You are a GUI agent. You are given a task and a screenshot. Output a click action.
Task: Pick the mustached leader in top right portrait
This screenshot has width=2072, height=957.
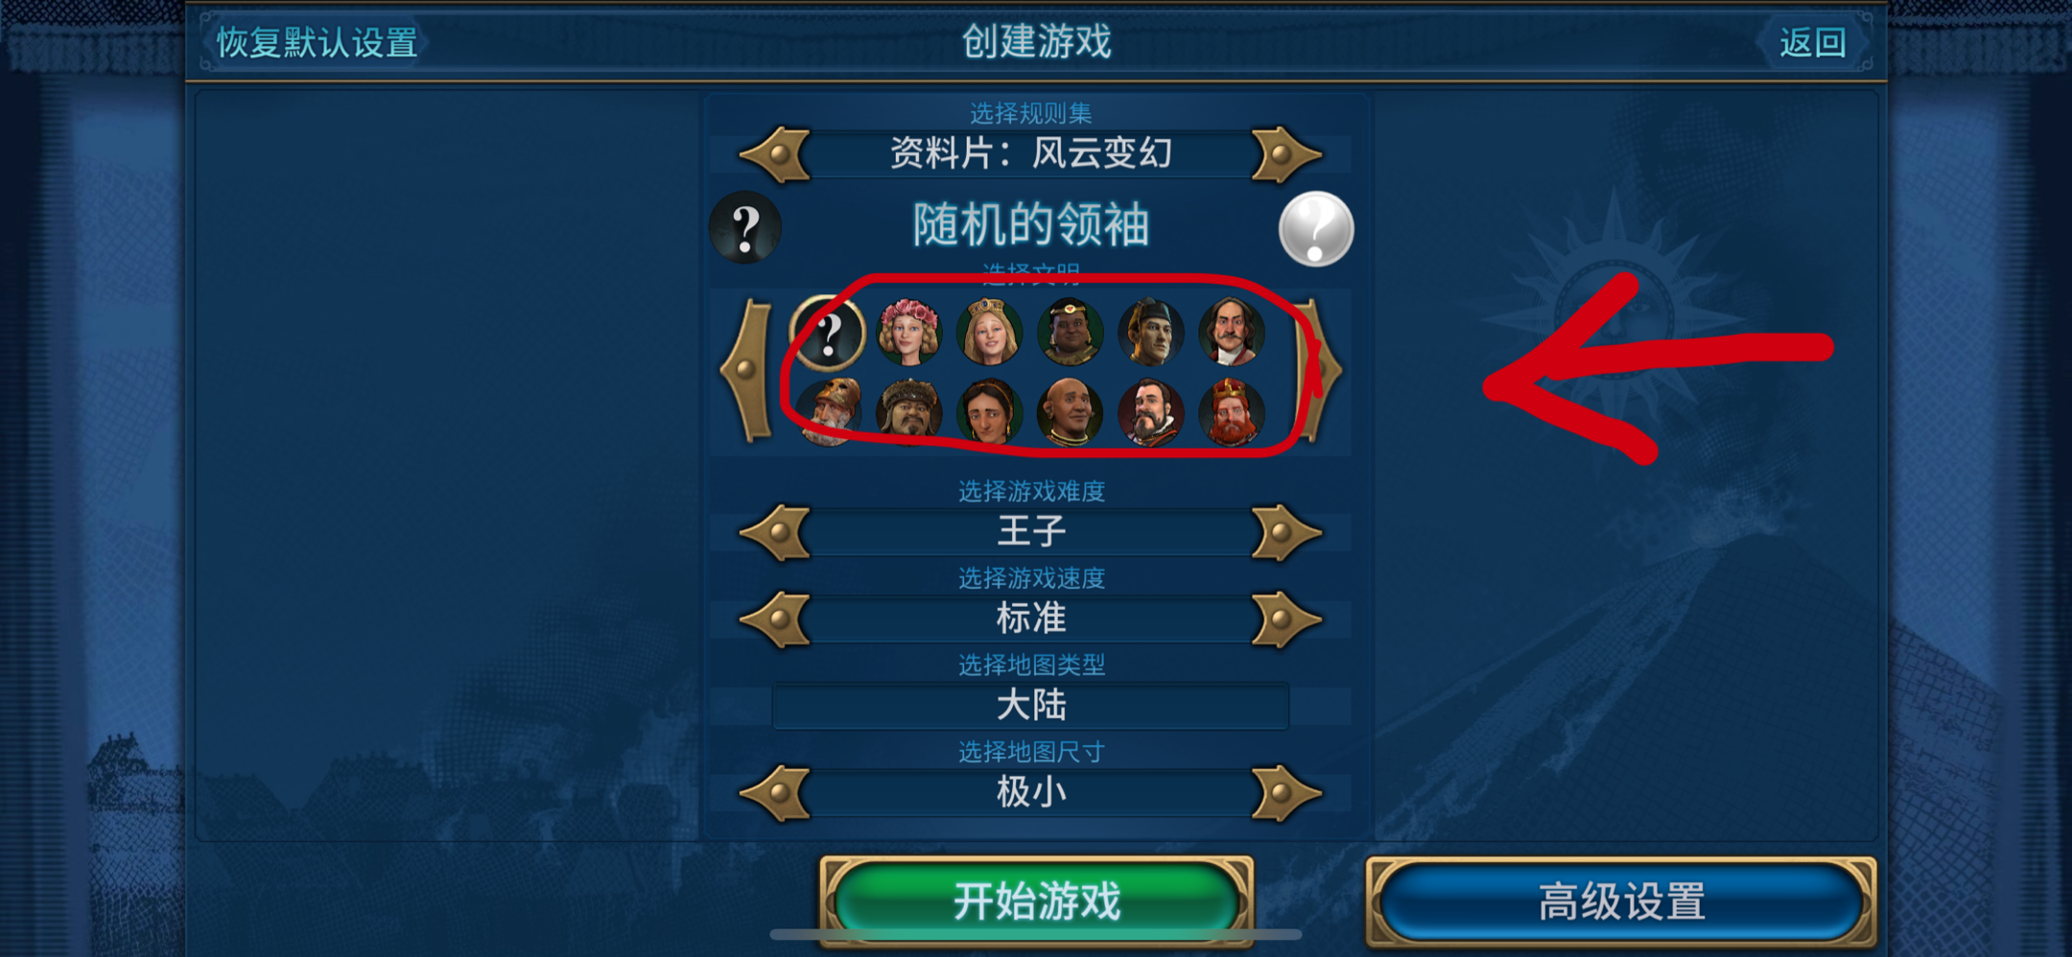click(1232, 333)
